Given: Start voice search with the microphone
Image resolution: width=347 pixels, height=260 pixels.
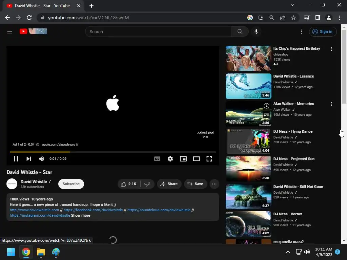Looking at the screenshot, I should coord(256,31).
